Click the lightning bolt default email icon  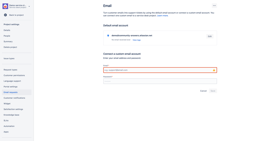[108, 36]
